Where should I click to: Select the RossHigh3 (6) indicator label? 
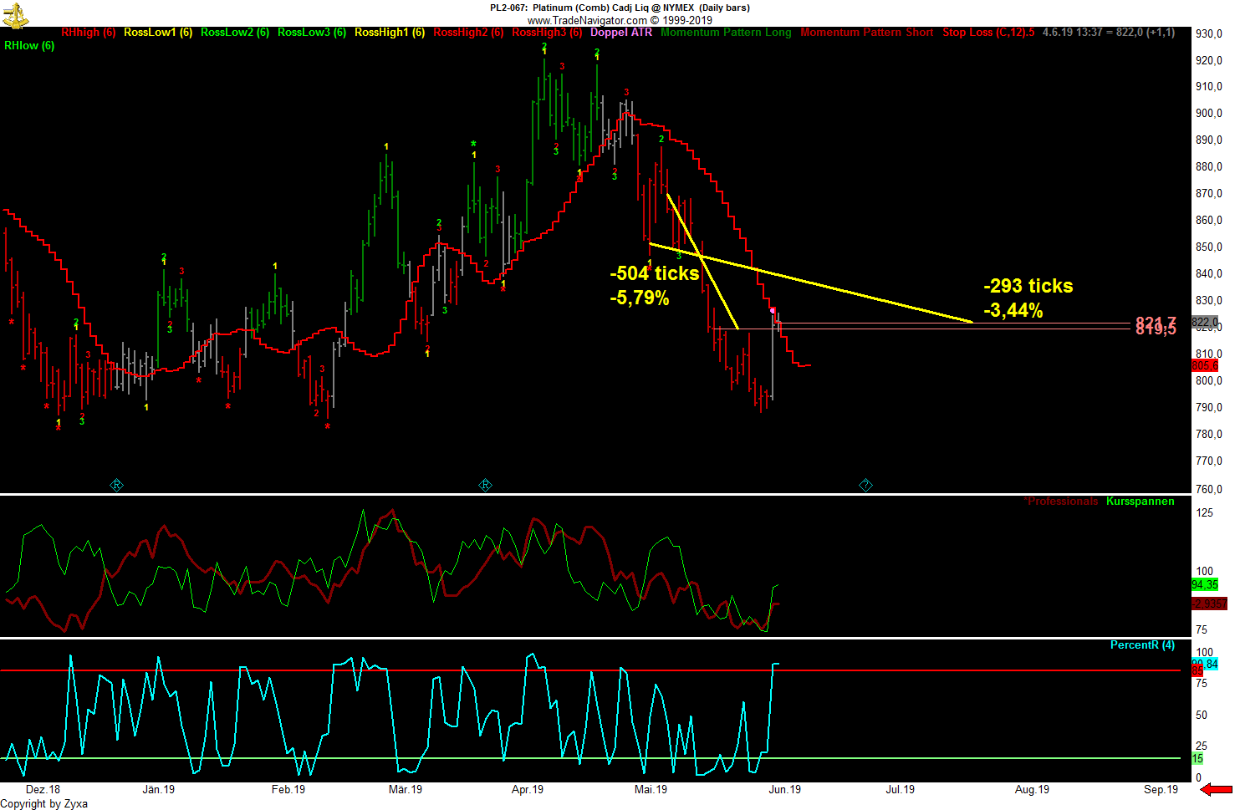[547, 33]
